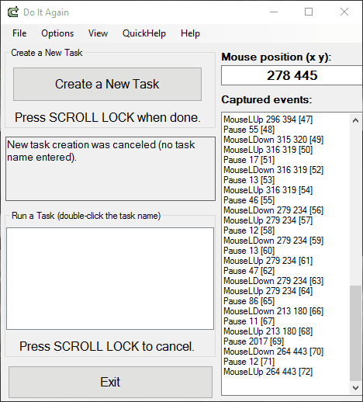Click the captured events scroll up arrow
363x402 pixels.
click(356, 120)
